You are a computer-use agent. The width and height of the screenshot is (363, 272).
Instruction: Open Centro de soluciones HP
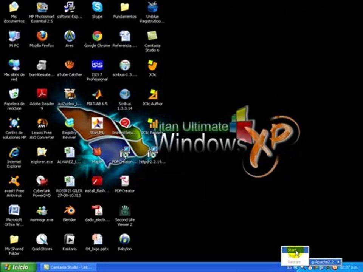[x=14, y=128]
